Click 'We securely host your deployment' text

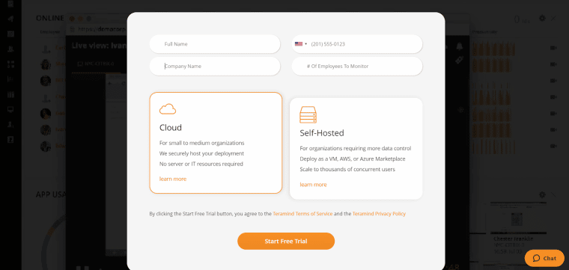point(201,153)
